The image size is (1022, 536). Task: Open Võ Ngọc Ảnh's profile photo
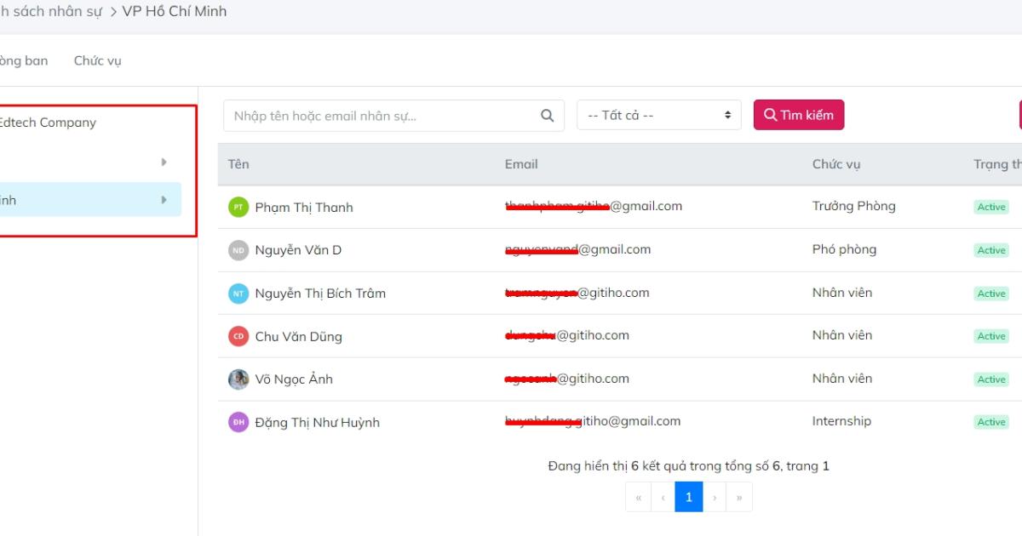238,379
